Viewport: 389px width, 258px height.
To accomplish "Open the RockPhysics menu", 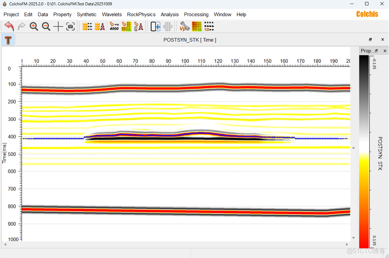I will (141, 15).
